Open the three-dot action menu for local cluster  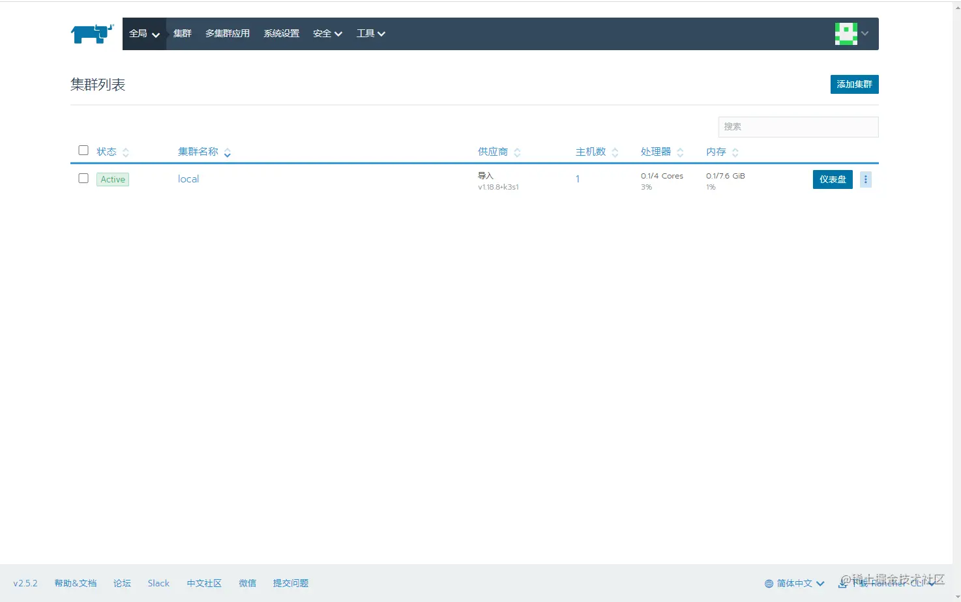coord(865,179)
